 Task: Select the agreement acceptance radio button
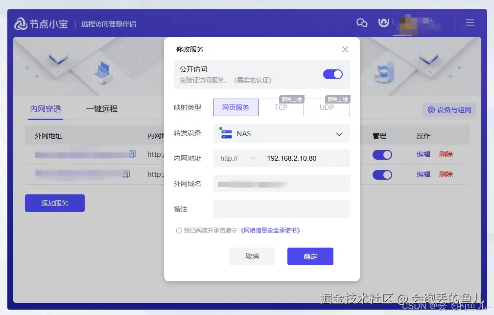click(x=179, y=230)
